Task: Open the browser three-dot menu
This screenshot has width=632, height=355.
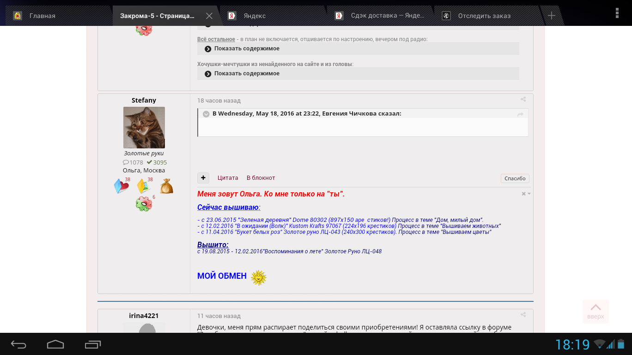Action: (x=617, y=13)
